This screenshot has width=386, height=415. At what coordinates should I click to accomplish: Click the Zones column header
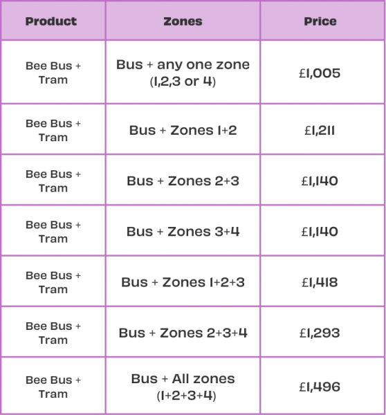[x=183, y=21]
